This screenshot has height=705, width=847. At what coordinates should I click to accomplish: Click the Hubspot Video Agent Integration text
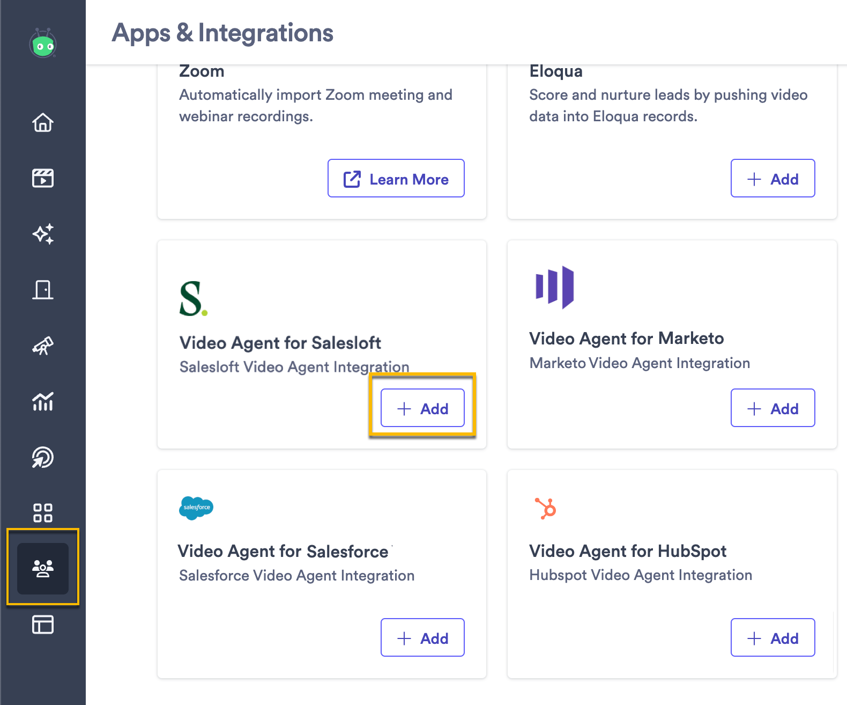pyautogui.click(x=641, y=575)
